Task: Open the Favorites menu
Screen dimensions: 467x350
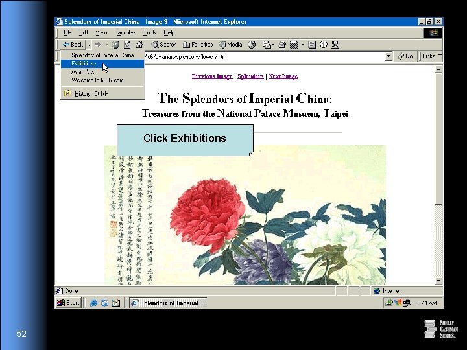Action: pyautogui.click(x=125, y=32)
